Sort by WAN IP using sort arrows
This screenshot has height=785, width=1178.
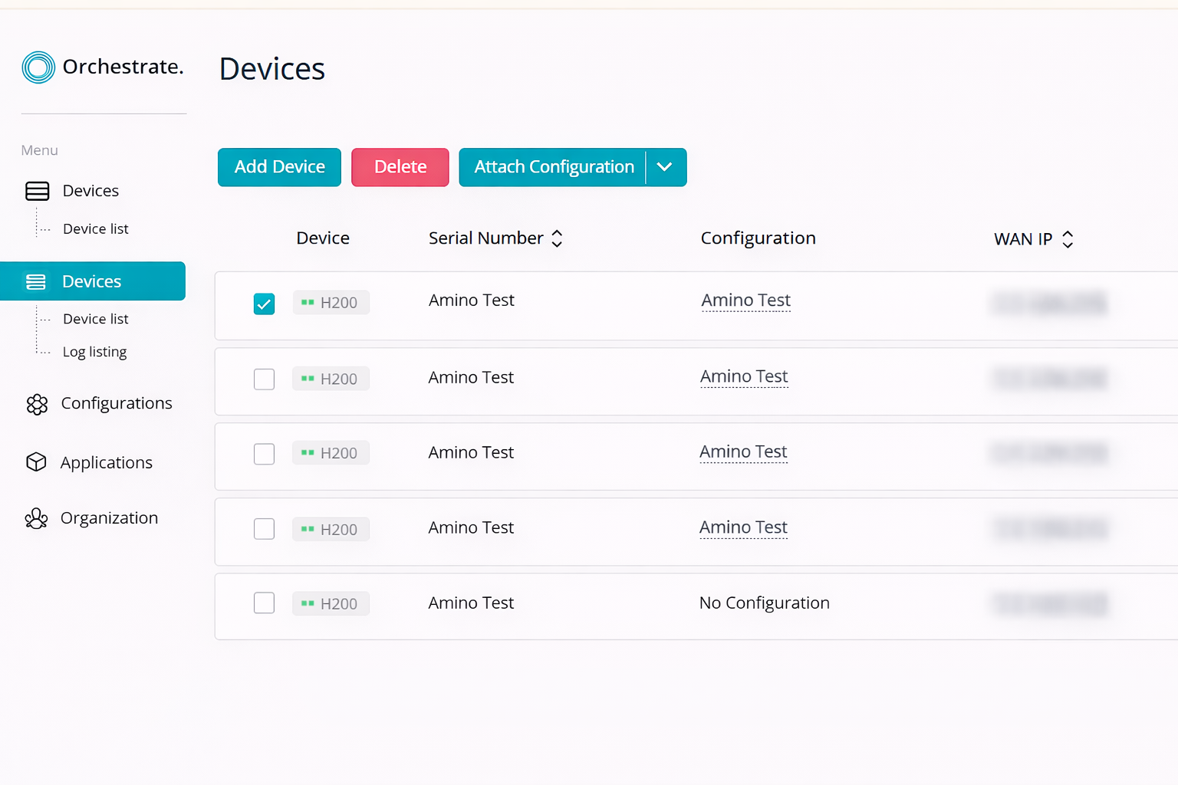tap(1068, 239)
